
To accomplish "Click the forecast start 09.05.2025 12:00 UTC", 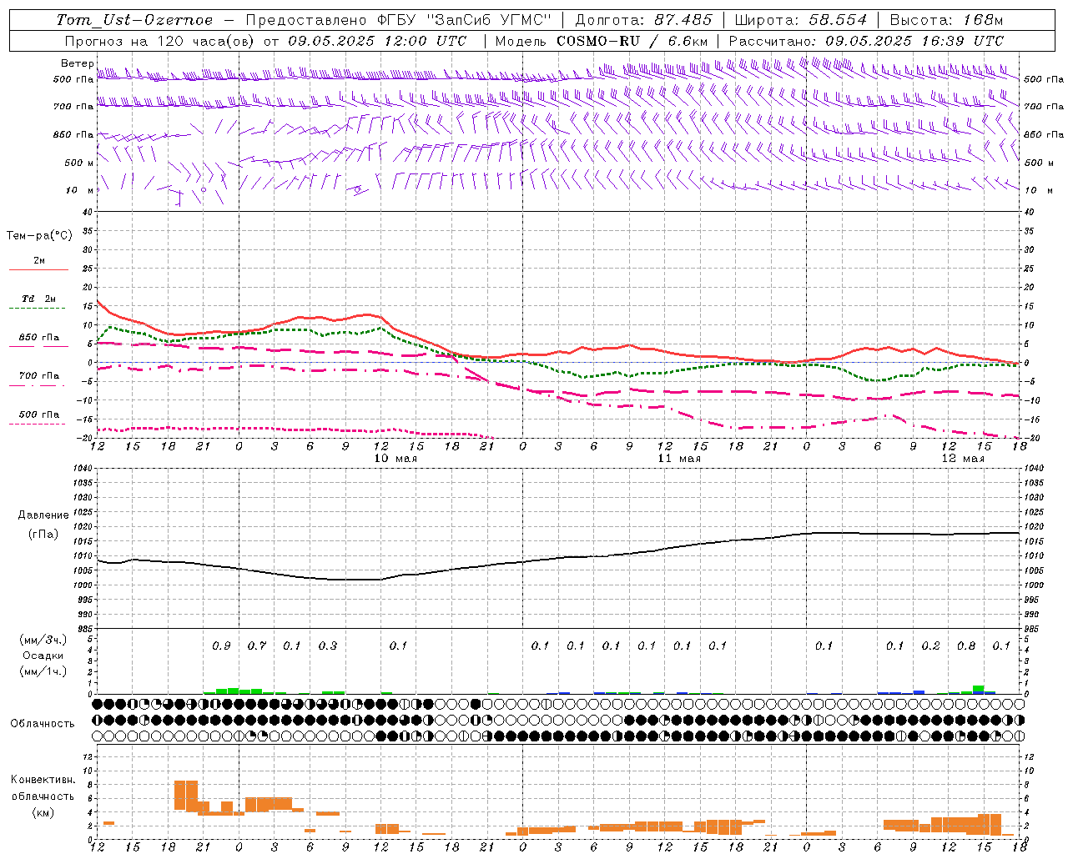I will (x=377, y=41).
